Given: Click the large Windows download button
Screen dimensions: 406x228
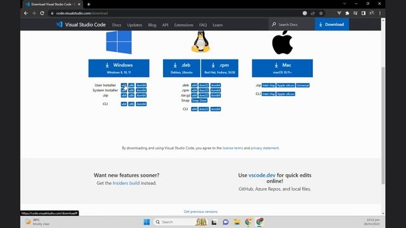Looking at the screenshot, I should [119, 68].
